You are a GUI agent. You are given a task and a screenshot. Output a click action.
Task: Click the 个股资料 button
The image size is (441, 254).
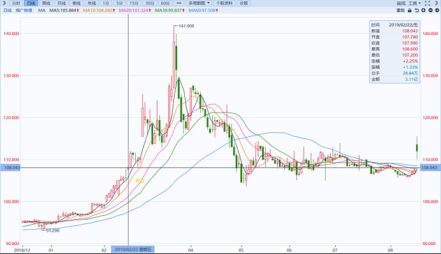tap(224, 3)
